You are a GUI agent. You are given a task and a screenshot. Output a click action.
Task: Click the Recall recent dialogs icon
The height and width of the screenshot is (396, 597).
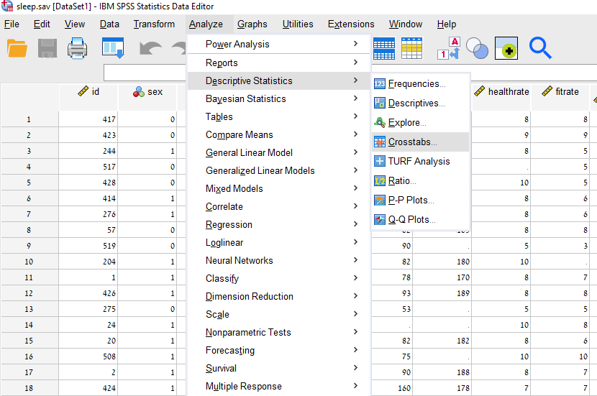113,49
